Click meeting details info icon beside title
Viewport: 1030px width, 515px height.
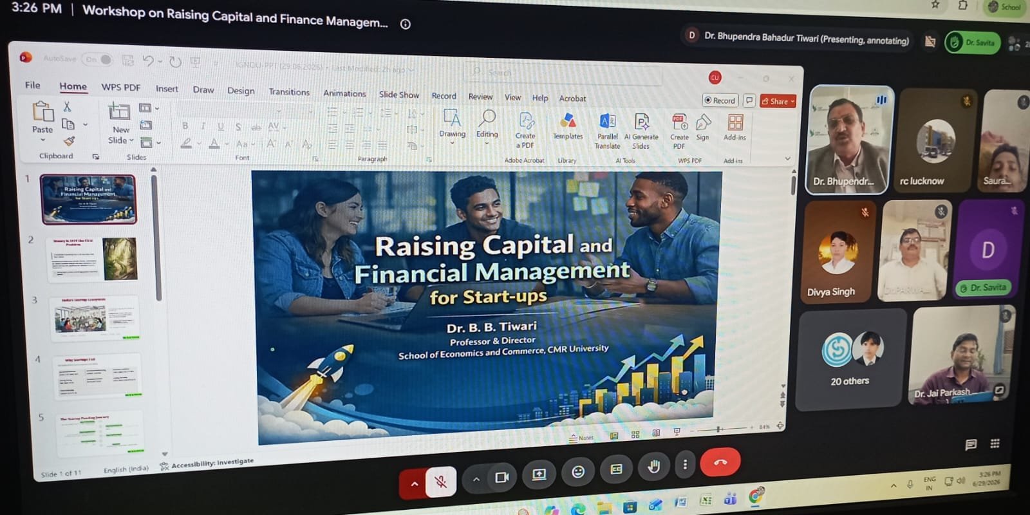[406, 24]
